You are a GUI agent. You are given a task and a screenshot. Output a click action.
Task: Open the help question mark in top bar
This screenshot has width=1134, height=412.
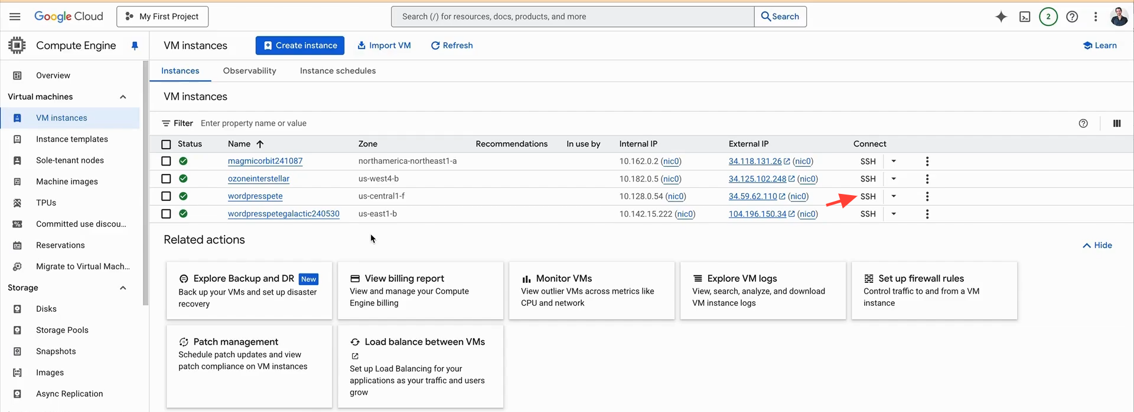1072,17
